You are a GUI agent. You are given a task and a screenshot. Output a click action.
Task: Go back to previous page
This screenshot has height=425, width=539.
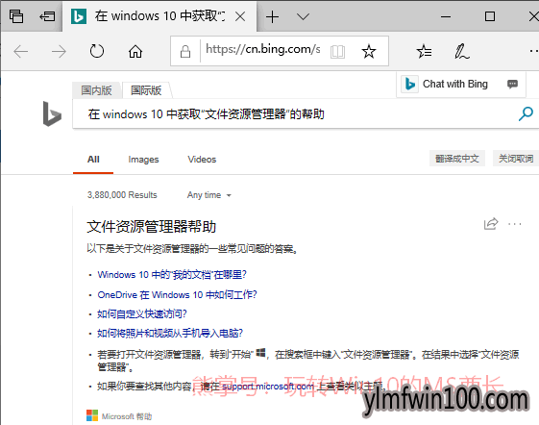tap(20, 52)
